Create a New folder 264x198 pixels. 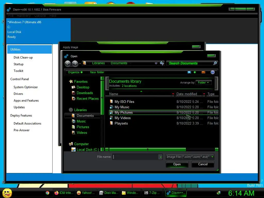(97, 72)
